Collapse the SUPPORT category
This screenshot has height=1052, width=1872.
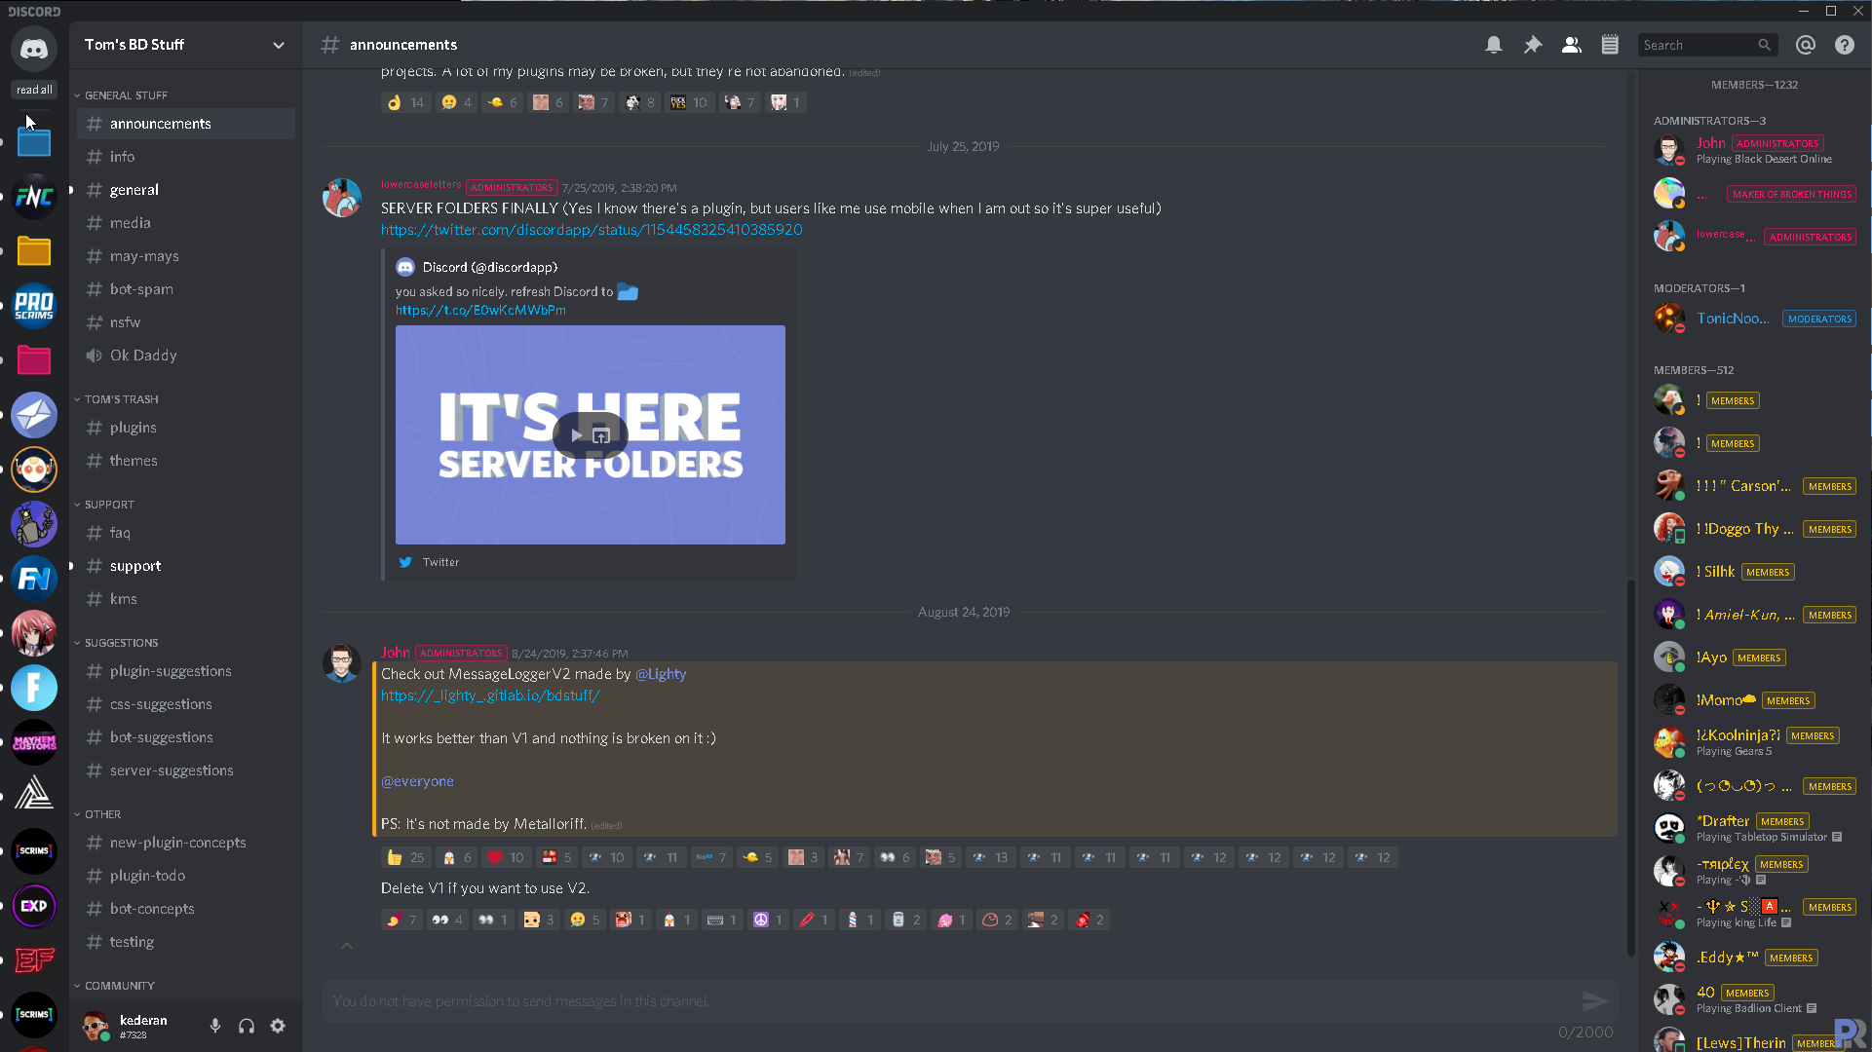[109, 505]
